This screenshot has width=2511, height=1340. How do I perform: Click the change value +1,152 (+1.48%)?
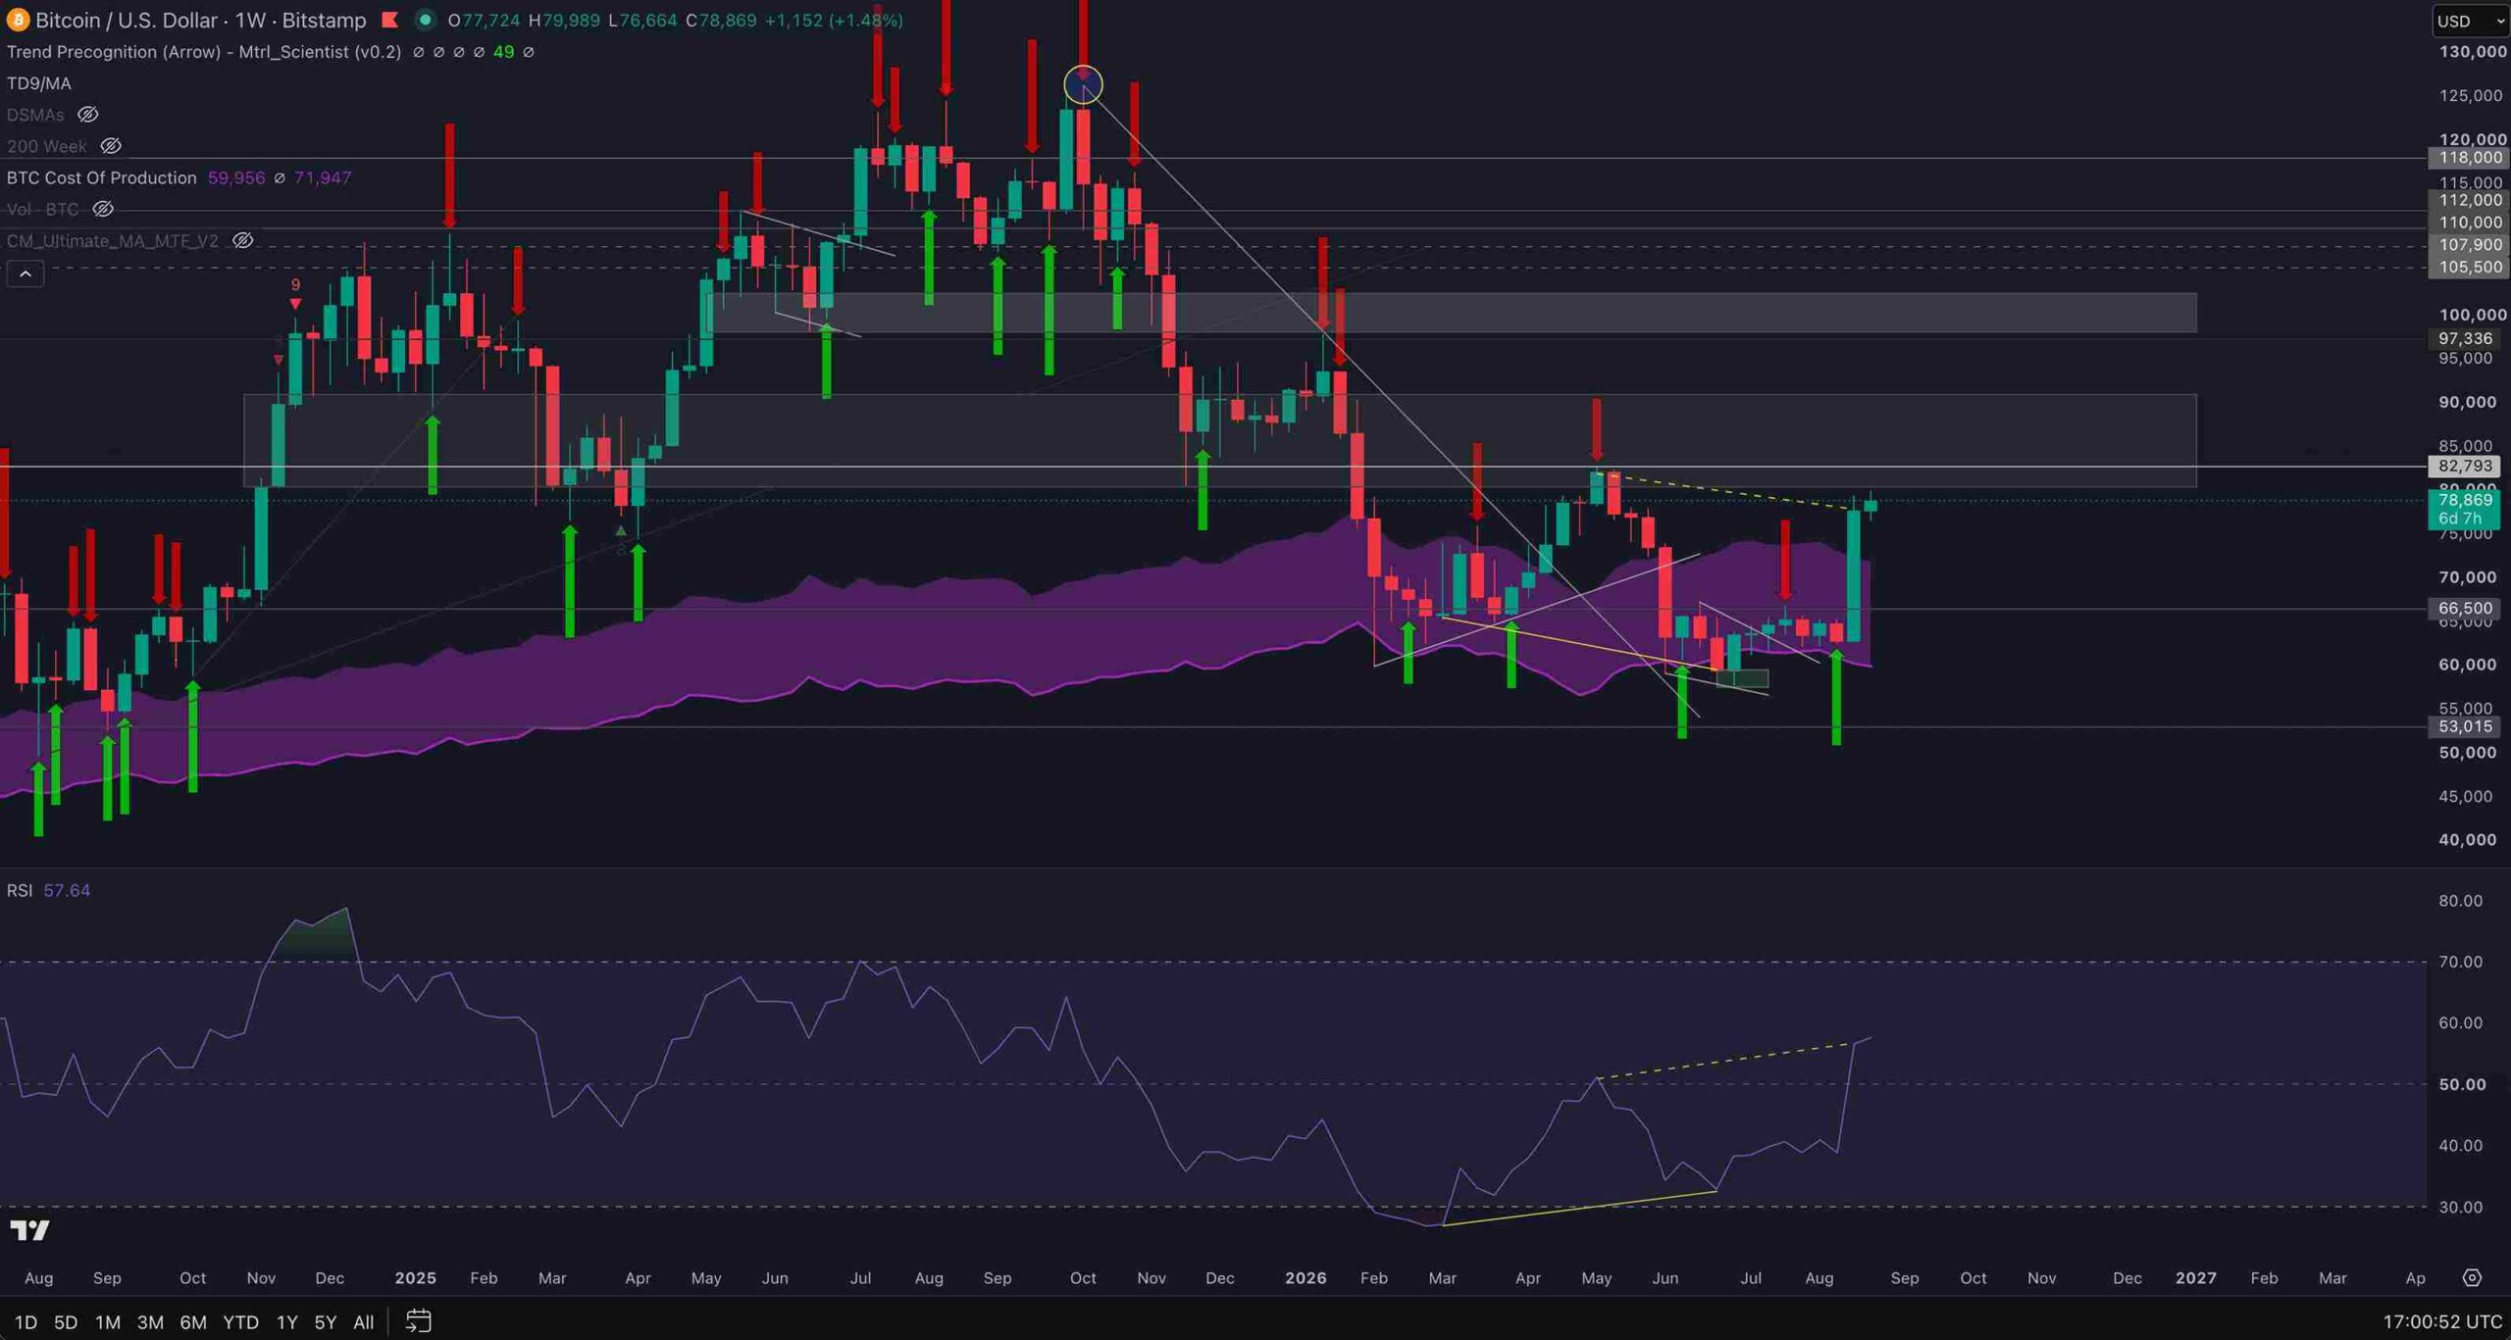[834, 20]
